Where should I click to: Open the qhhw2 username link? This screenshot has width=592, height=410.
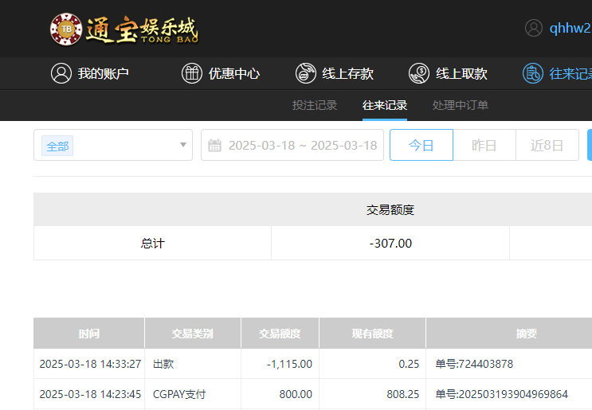click(570, 28)
